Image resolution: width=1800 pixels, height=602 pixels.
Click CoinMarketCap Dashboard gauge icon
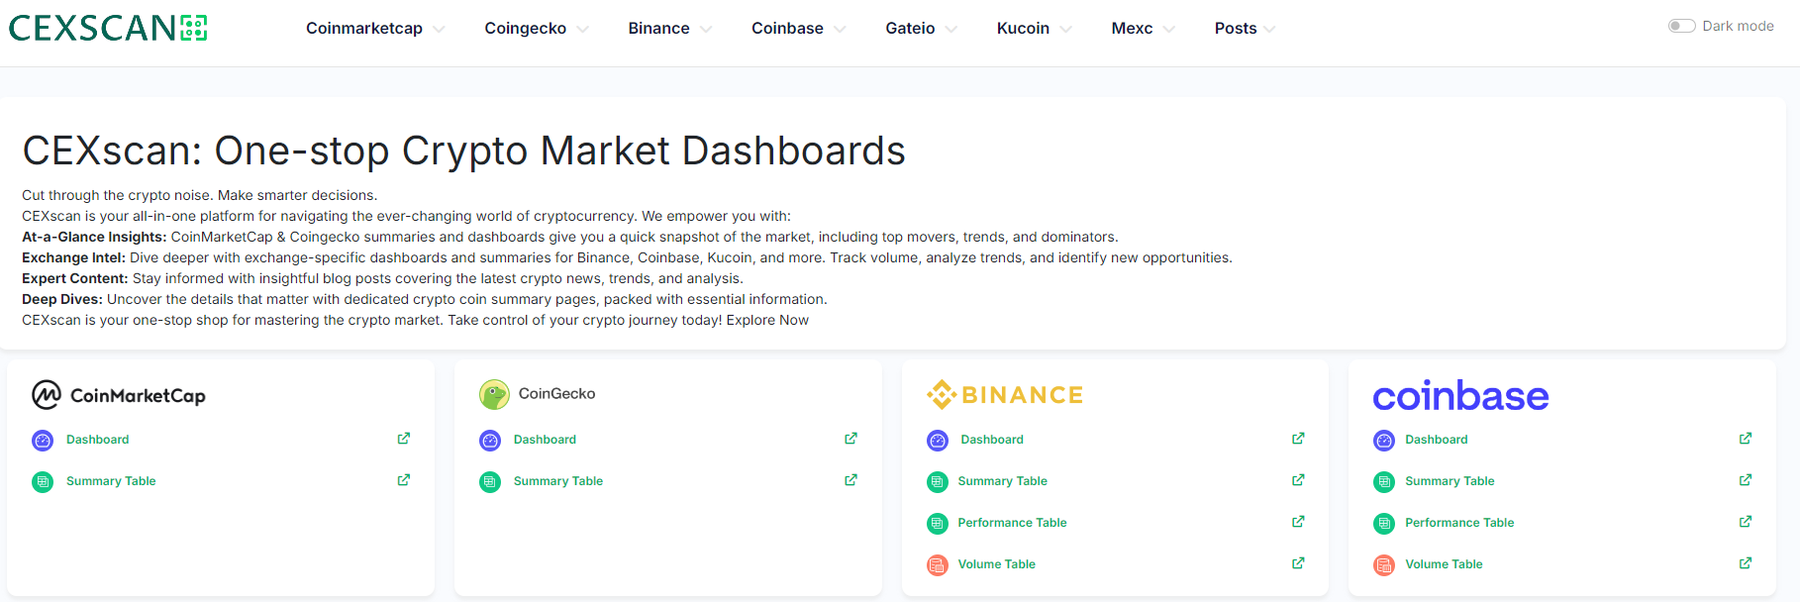click(x=43, y=441)
